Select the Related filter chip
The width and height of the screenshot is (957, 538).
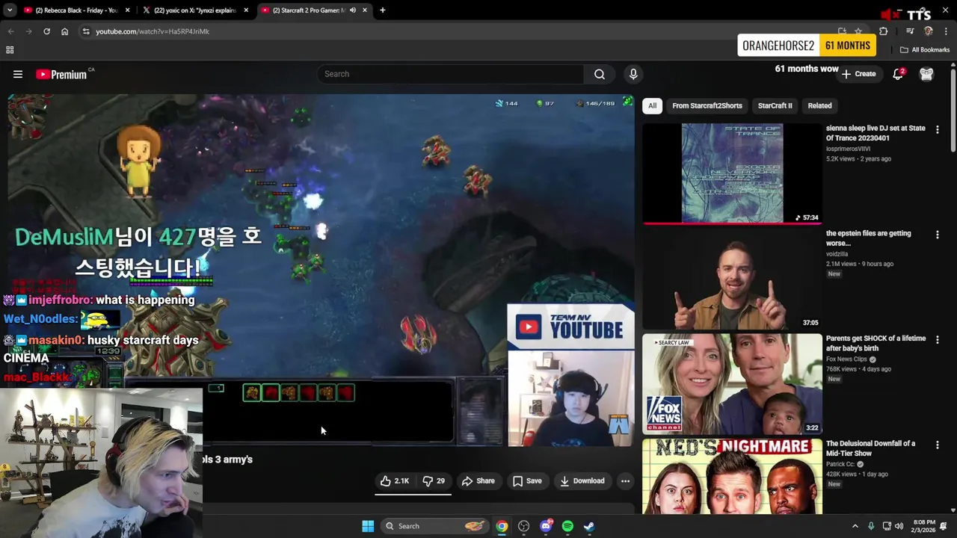(819, 105)
